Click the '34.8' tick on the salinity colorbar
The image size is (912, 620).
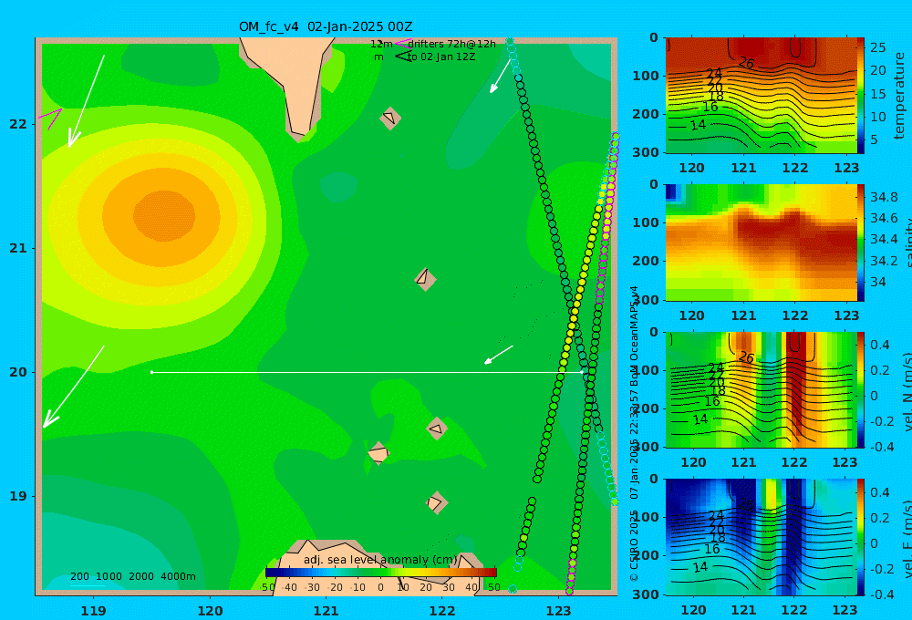(x=884, y=197)
